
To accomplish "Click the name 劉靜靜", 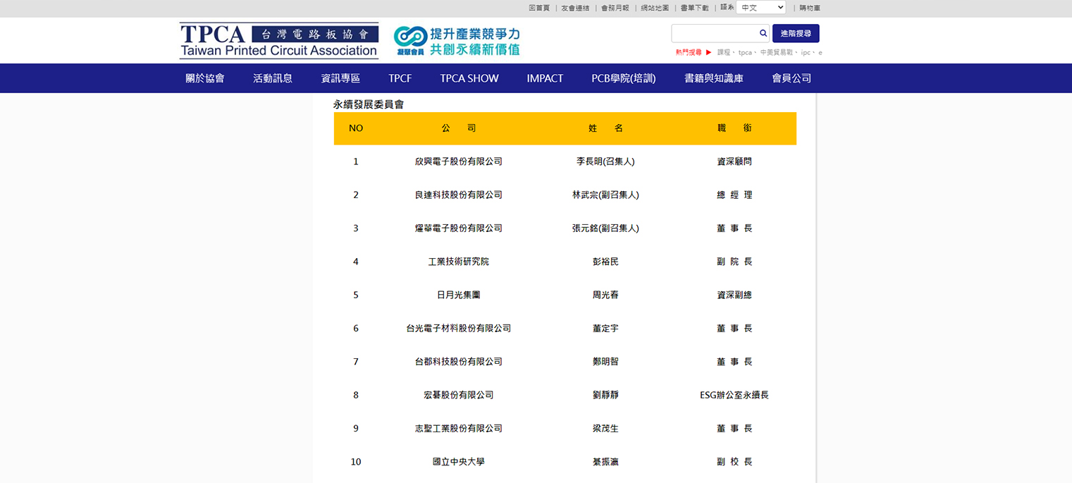I will 606,395.
